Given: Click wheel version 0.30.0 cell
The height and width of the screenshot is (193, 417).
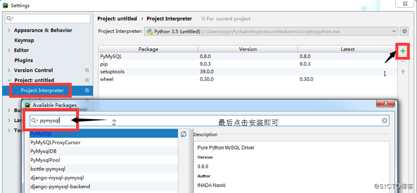Looking at the screenshot, I should coord(207,79).
